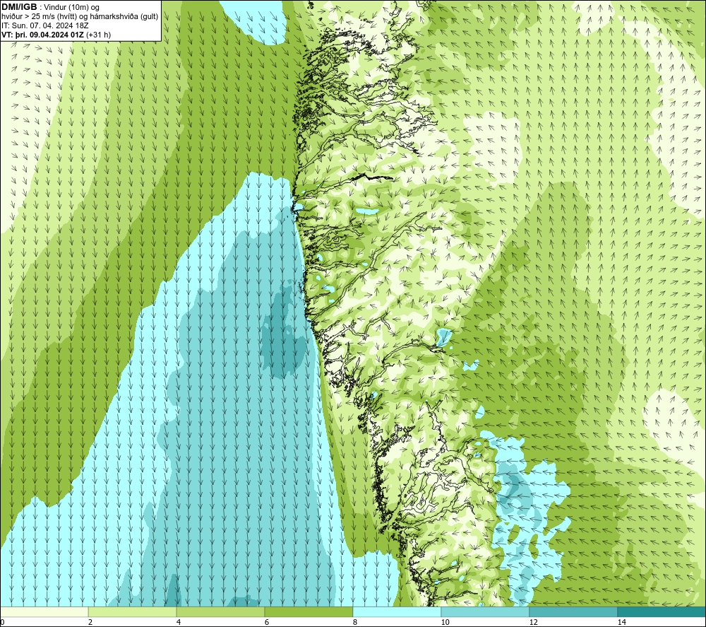Click the 'VT: þri. 09.04.2024 01Z (+31 h)' line
706x627 pixels.
(x=56, y=35)
